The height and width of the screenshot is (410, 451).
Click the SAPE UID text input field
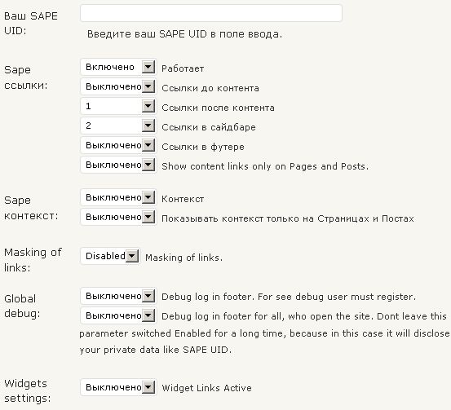(211, 13)
